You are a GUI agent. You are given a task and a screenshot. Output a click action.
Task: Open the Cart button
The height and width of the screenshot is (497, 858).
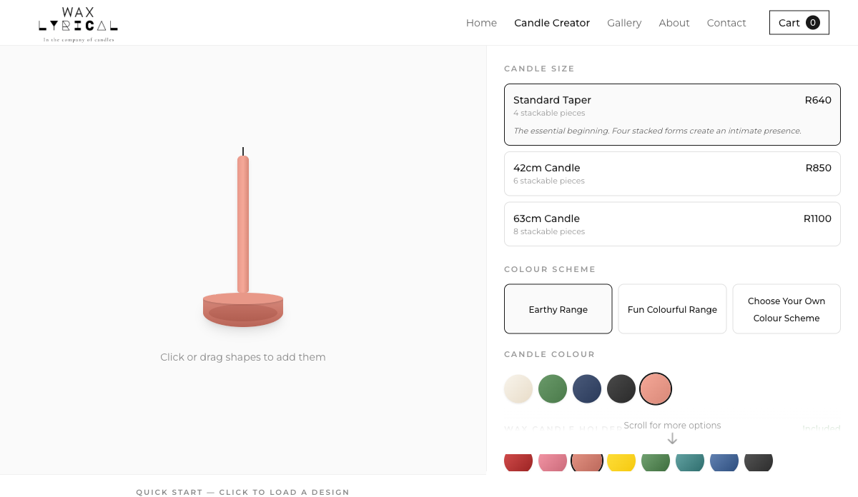pyautogui.click(x=799, y=23)
